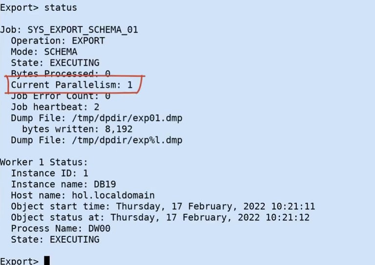Click the 'Instance ID: 1' line
The width and height of the screenshot is (375, 265).
[x=50, y=173]
